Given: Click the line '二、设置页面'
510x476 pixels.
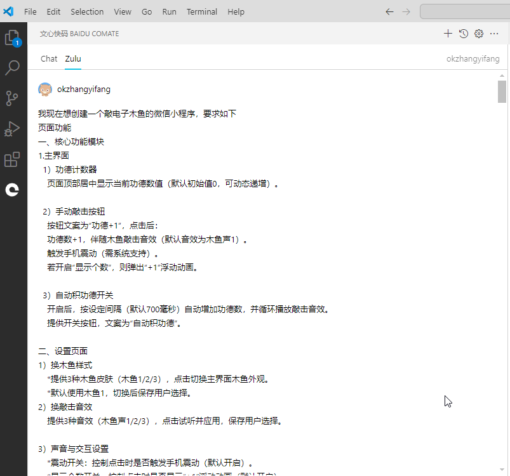Looking at the screenshot, I should tap(63, 351).
